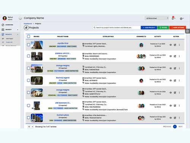
Task: Edit the JSB Nakshatra project
Action: (x=175, y=106)
